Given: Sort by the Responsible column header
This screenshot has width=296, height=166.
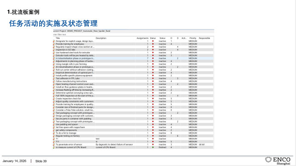Looking at the screenshot, I should tap(204, 38).
